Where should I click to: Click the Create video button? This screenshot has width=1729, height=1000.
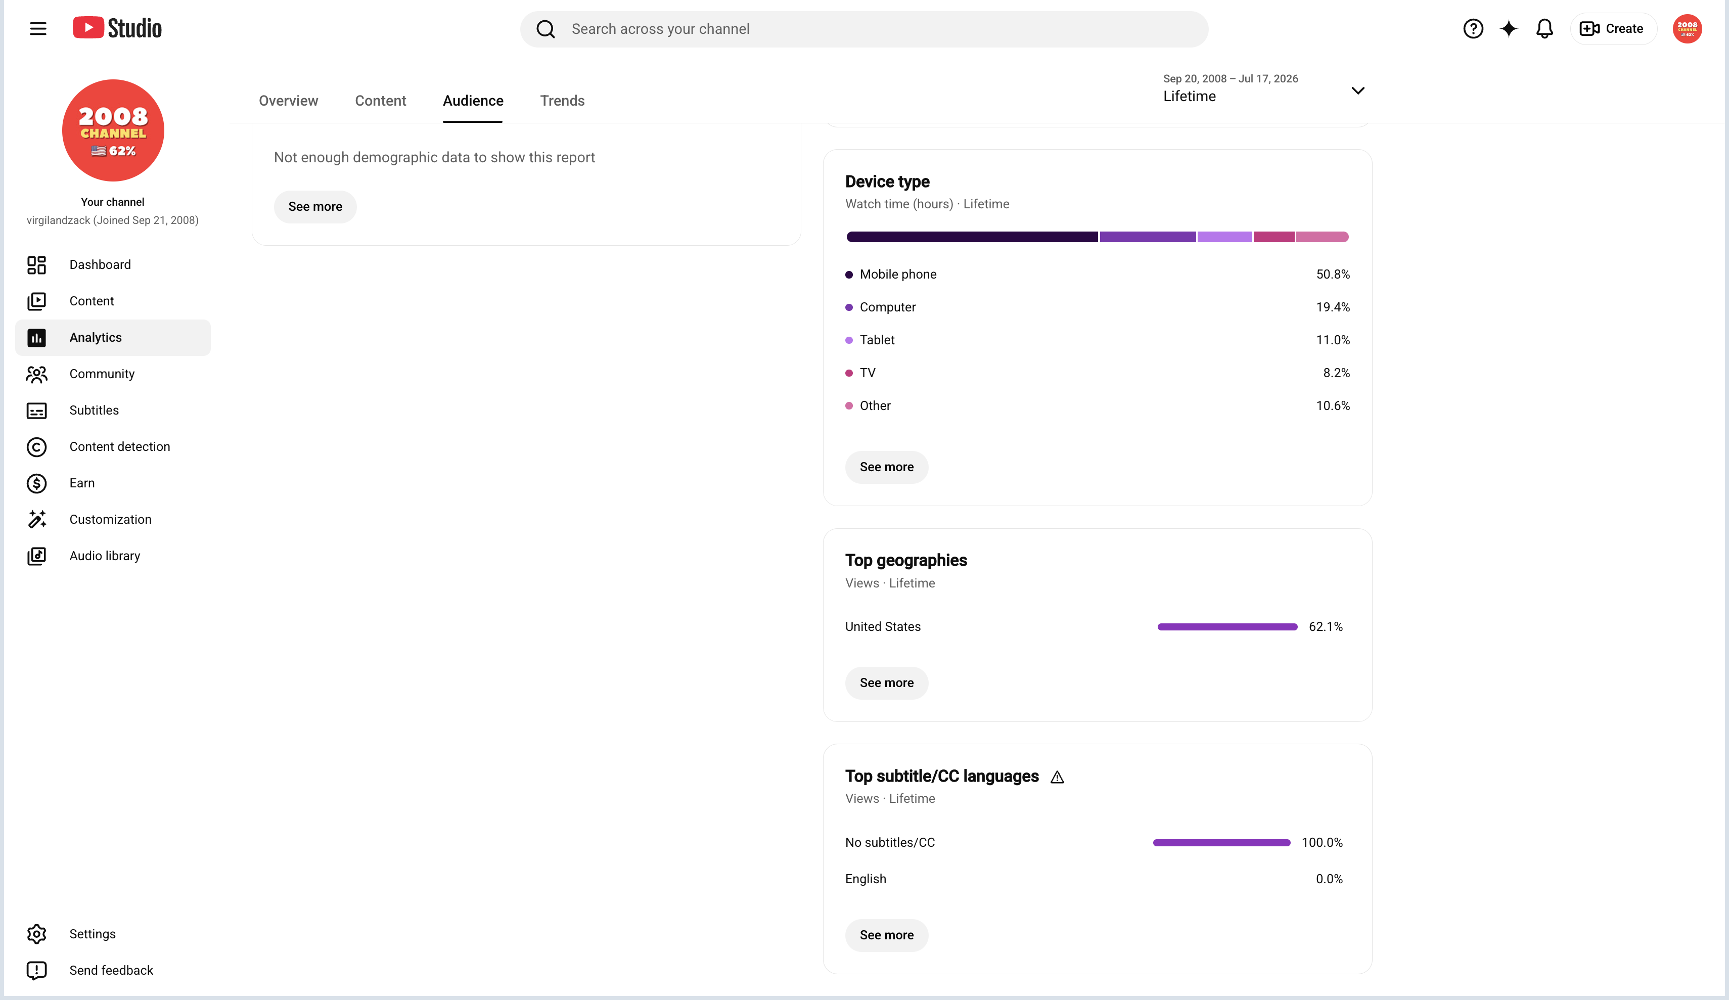tap(1612, 29)
